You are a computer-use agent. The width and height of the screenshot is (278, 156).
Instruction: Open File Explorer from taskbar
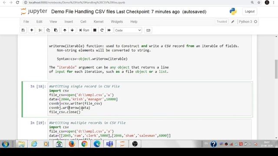pyautogui.click(x=21, y=144)
